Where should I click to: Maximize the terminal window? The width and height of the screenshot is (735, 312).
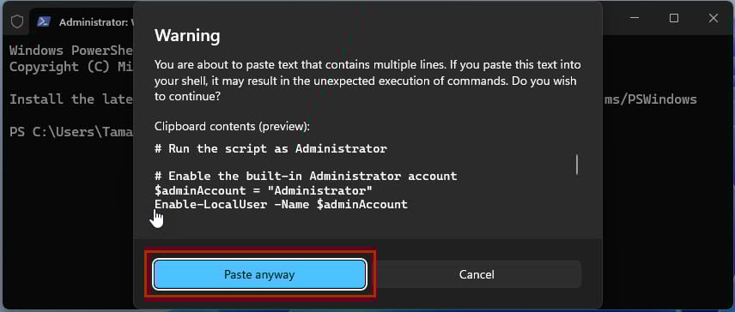(x=674, y=18)
